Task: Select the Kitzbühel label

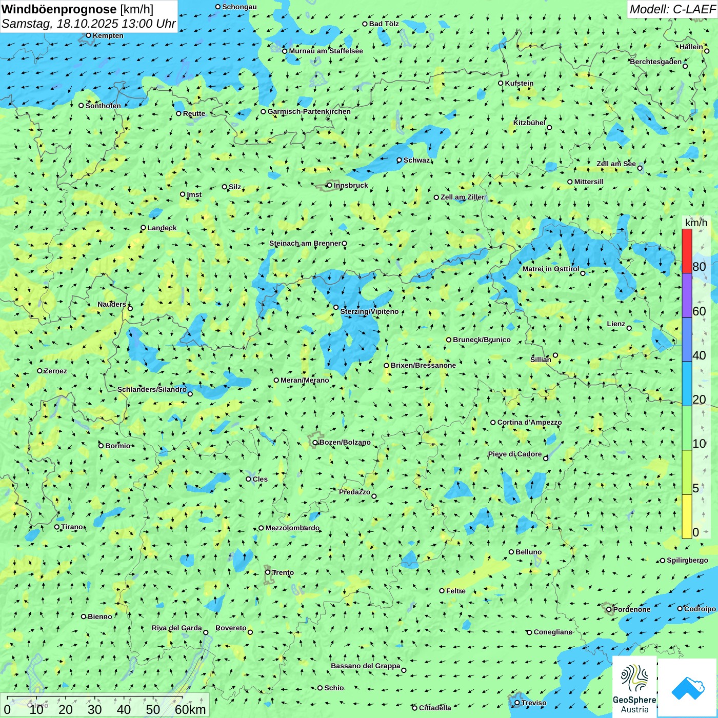Action: tap(529, 123)
